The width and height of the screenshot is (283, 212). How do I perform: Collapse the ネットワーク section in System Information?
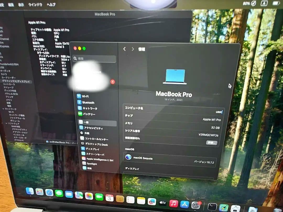click(4, 108)
